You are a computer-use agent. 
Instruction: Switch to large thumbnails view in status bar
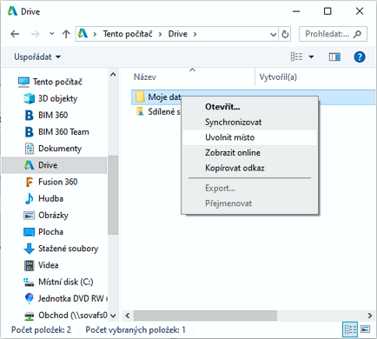366,329
